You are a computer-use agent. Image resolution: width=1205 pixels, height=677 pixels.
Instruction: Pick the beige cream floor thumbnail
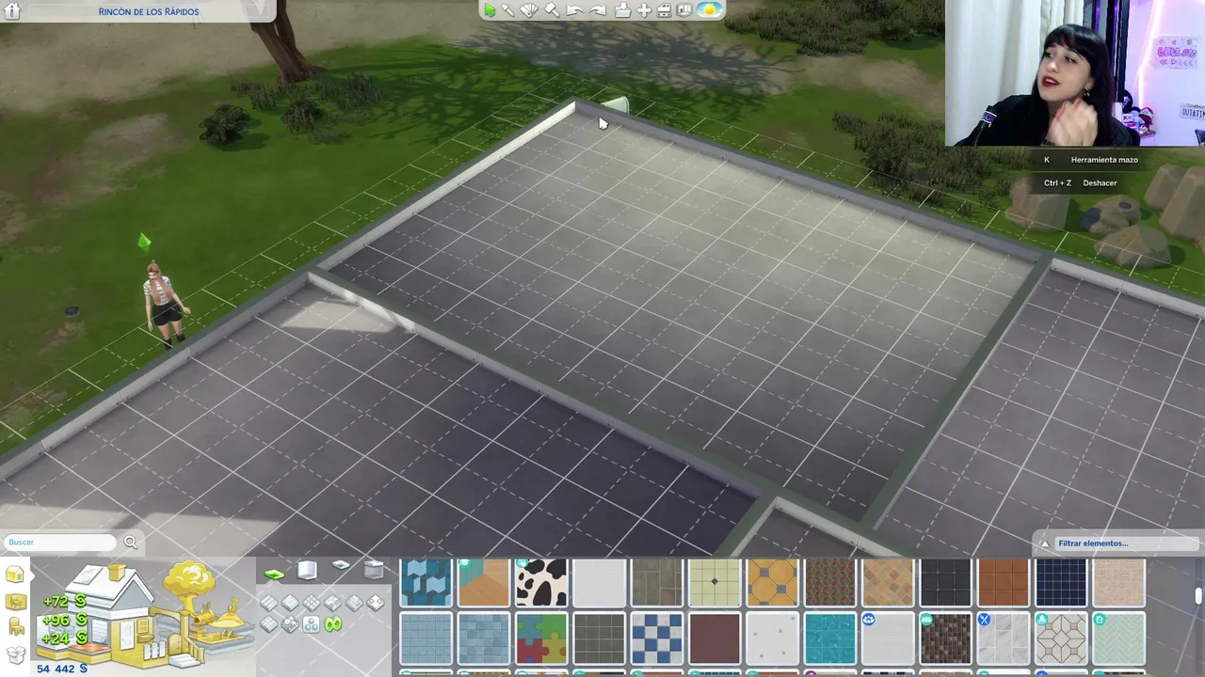click(1118, 582)
